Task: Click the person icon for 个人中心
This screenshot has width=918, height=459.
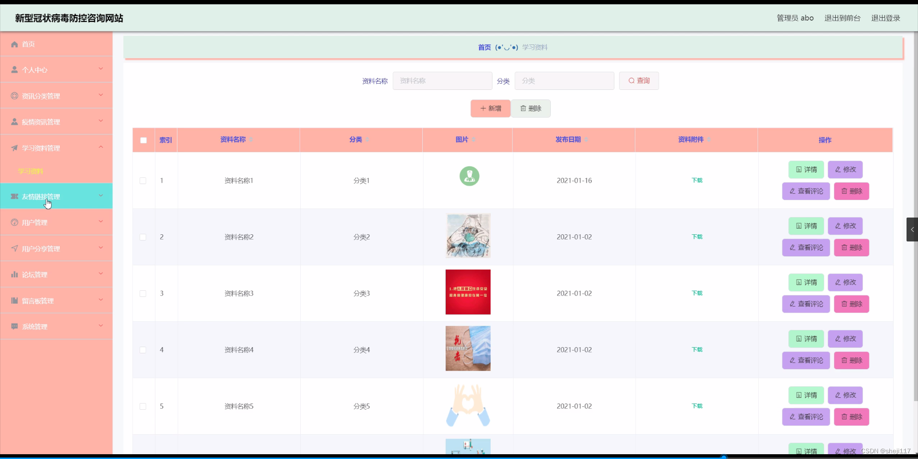Action: pyautogui.click(x=14, y=70)
